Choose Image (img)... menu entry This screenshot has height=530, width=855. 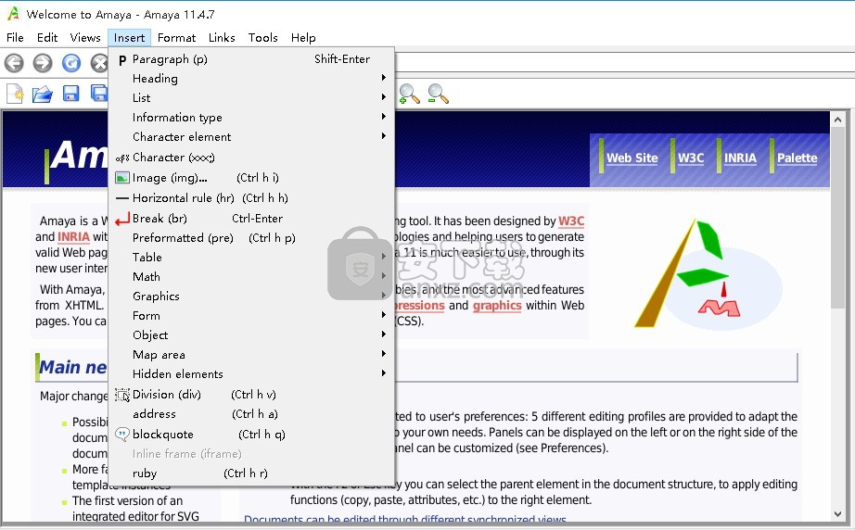[x=251, y=178]
